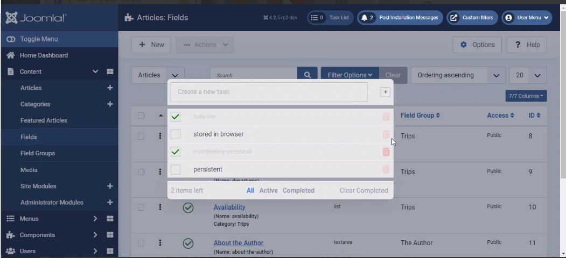Viewport: 566px width, 258px height.
Task: Click Menus dashboard grid icon
Action: (x=110, y=218)
